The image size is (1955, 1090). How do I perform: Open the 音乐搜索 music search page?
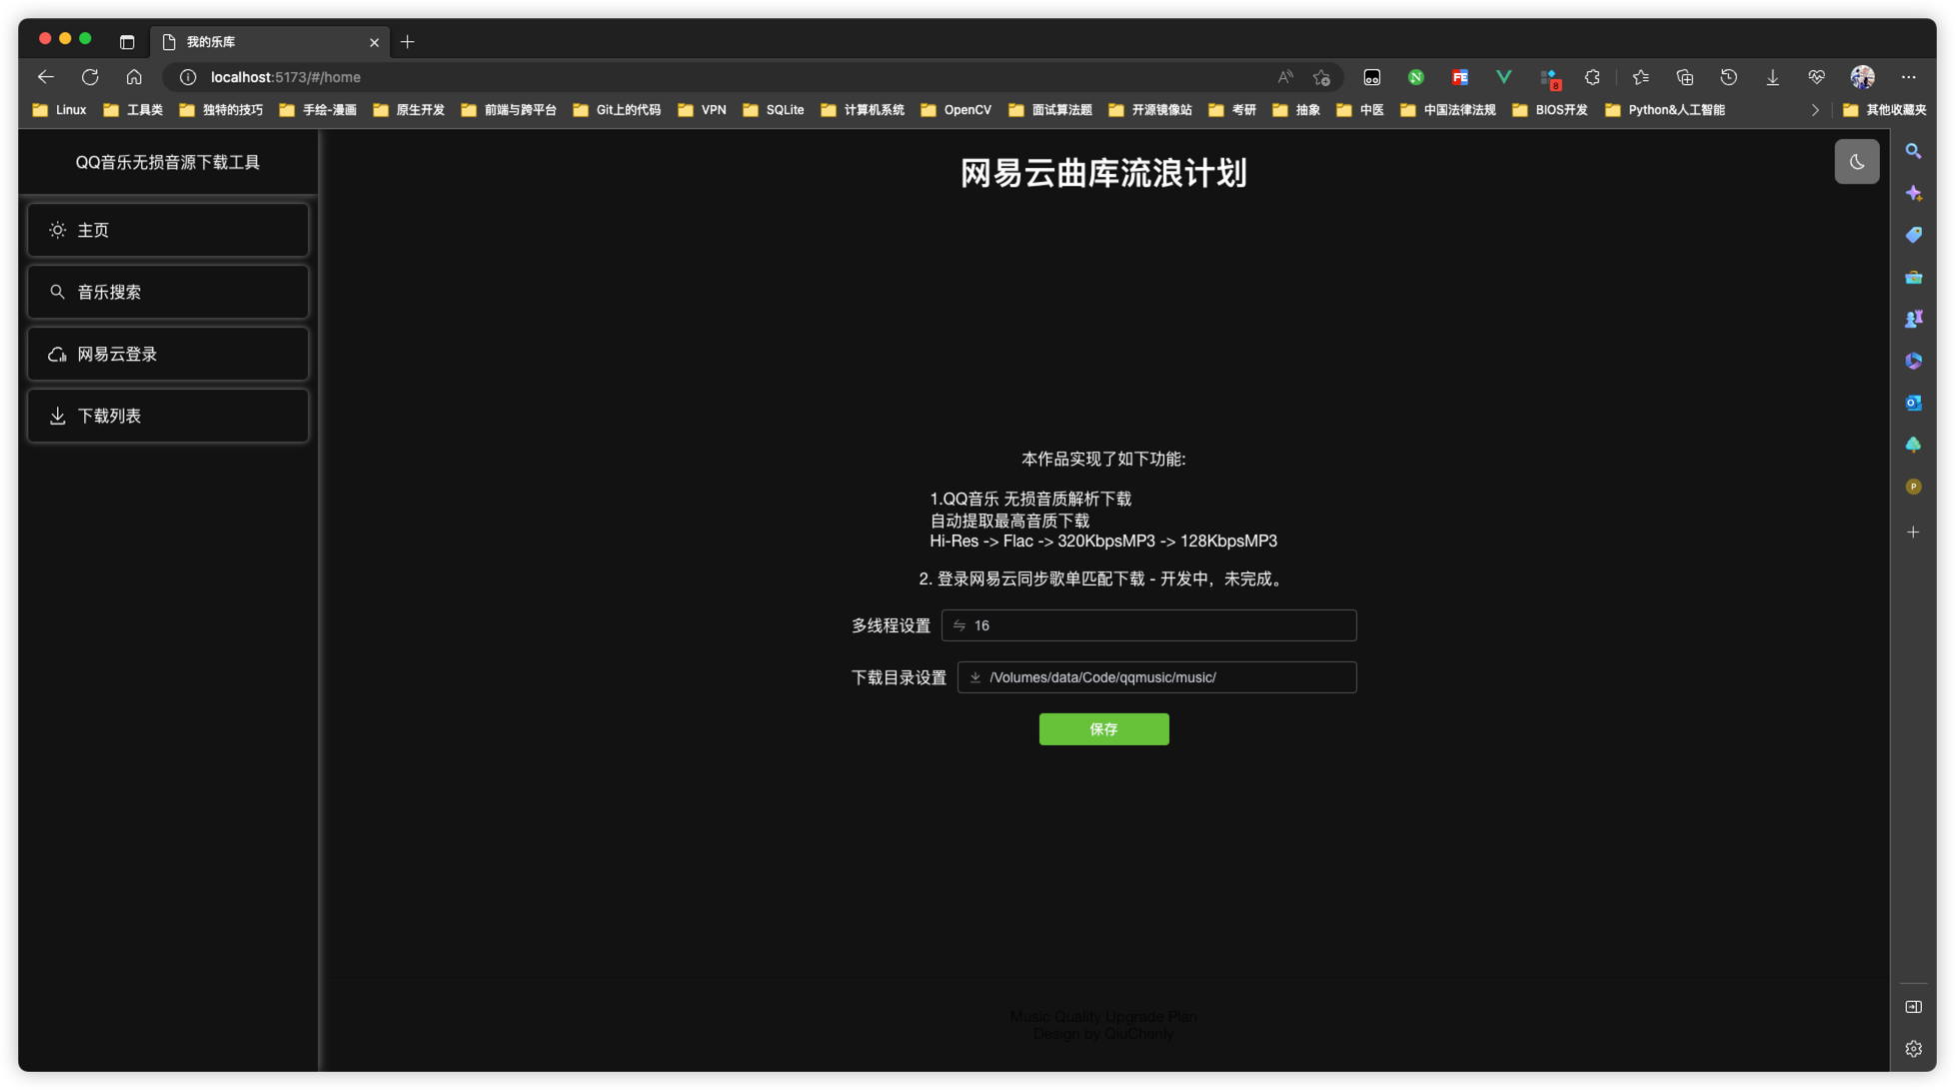click(168, 292)
